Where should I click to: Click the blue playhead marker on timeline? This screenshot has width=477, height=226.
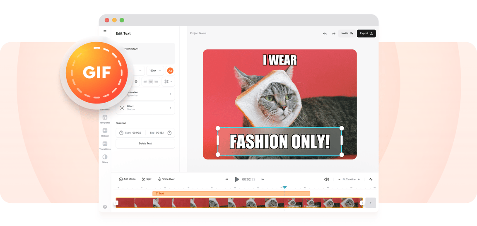[x=285, y=188]
